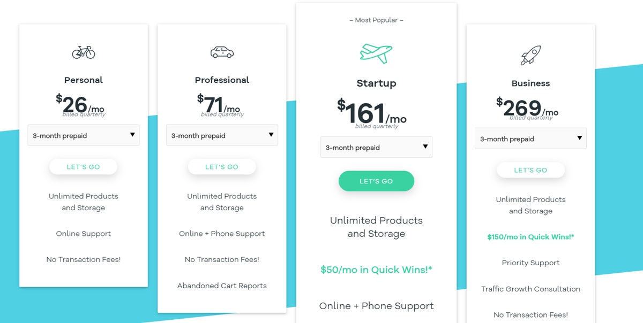Click the $50/mo in Quick Wins text
The height and width of the screenshot is (323, 643).
click(x=376, y=270)
